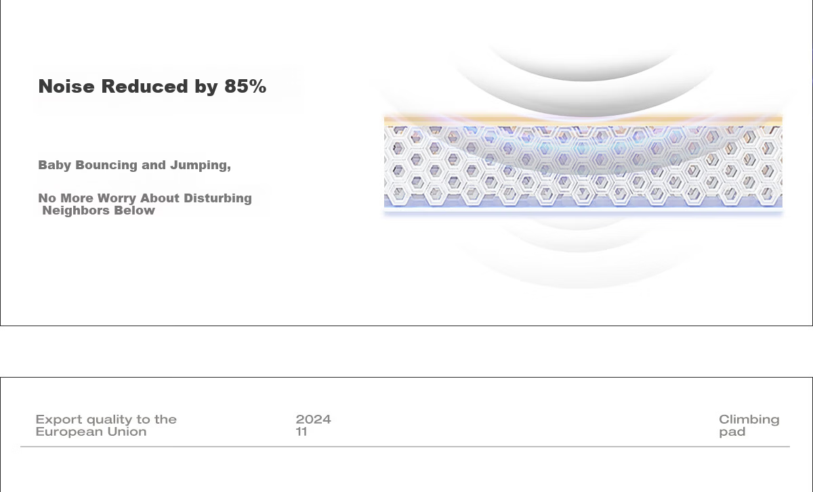813x492 pixels.
Task: Click the orange top layer of pad
Action: click(583, 120)
